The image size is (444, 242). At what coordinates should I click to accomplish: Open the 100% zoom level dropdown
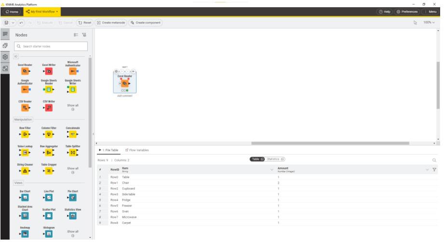click(x=429, y=22)
